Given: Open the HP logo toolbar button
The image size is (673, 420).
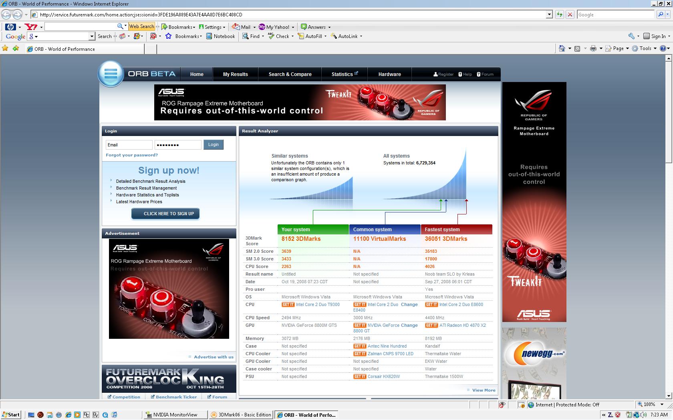Looking at the screenshot, I should point(10,27).
